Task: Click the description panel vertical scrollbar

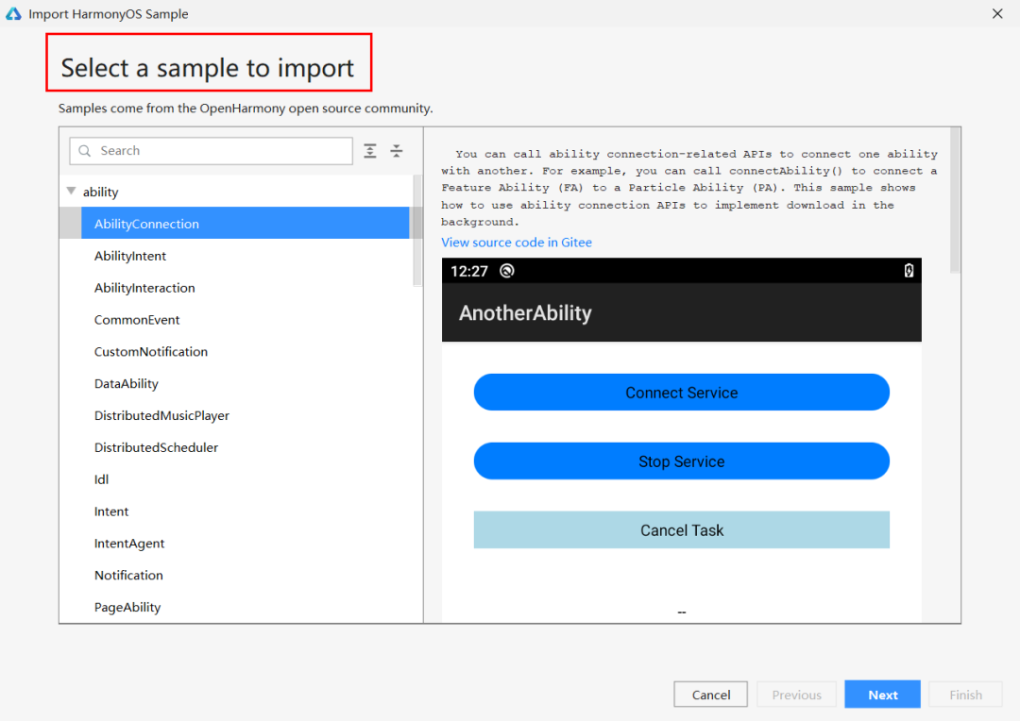Action: pyautogui.click(x=955, y=200)
